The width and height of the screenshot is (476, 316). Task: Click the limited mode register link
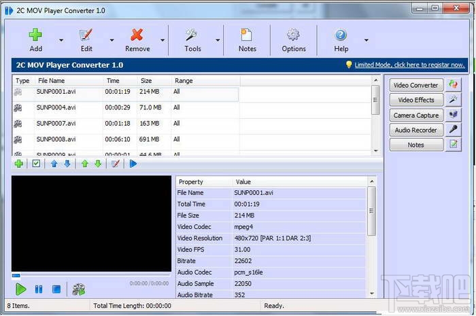(x=409, y=65)
